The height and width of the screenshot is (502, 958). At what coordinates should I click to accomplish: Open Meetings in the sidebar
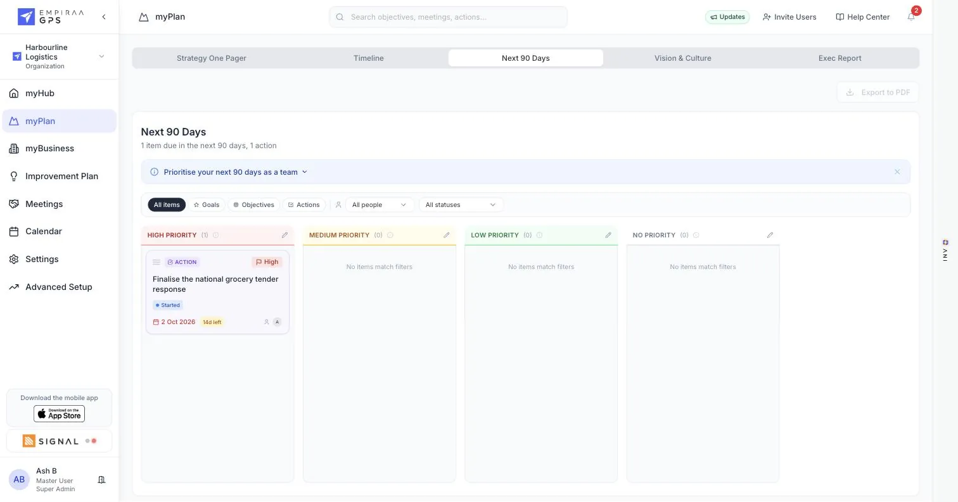coord(59,204)
